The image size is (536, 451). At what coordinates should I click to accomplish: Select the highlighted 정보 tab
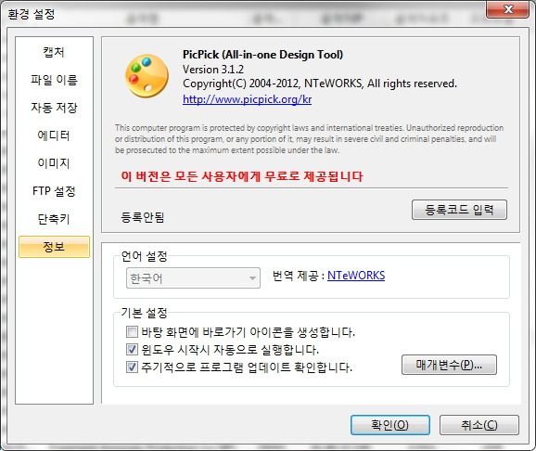[x=54, y=246]
